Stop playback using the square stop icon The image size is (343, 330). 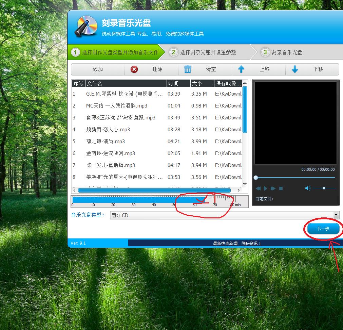pyautogui.click(x=281, y=188)
